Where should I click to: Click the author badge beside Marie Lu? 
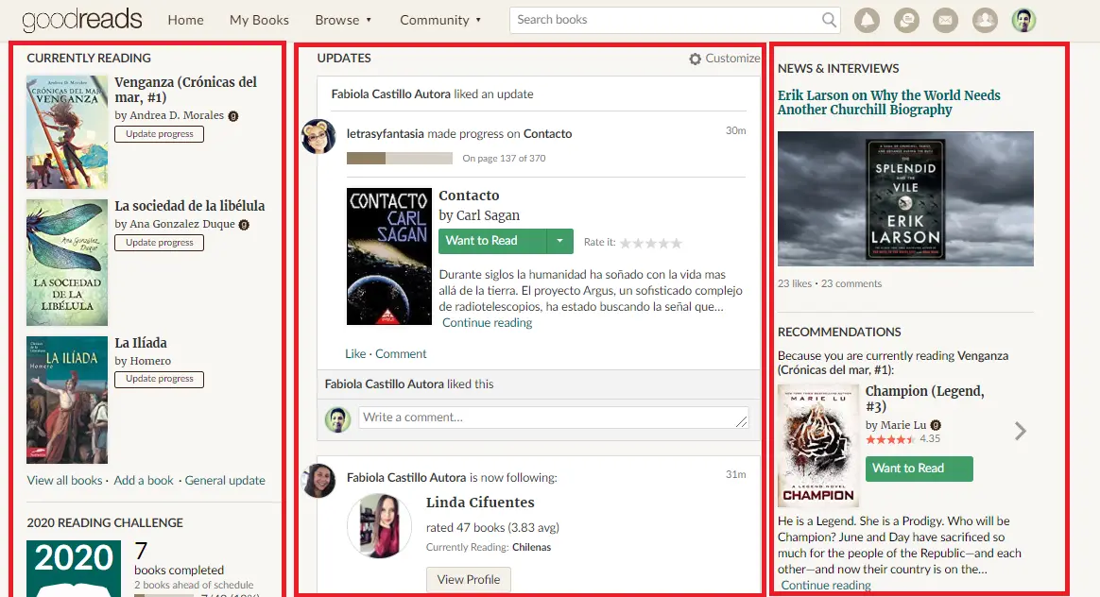[x=935, y=425]
